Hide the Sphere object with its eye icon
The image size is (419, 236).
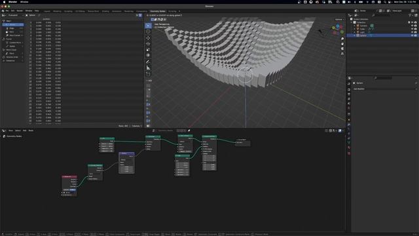click(x=412, y=35)
